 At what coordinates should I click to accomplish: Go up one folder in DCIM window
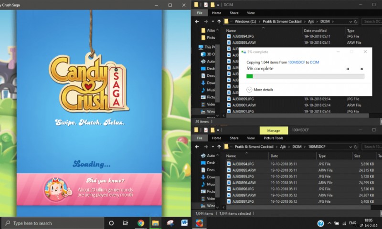point(218,21)
